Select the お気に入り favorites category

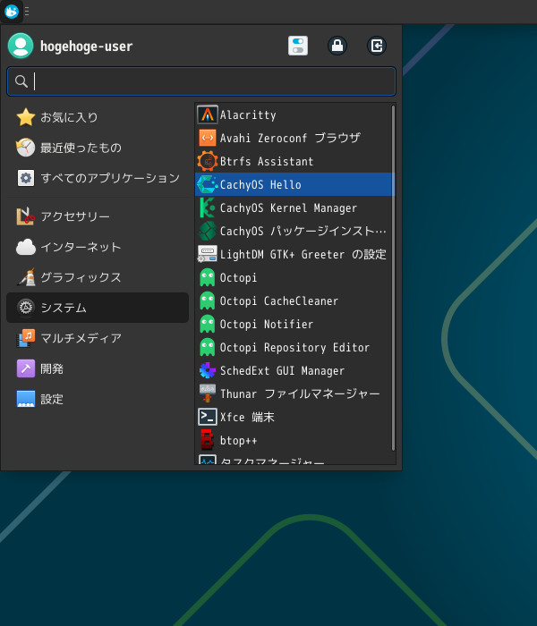[x=69, y=117]
